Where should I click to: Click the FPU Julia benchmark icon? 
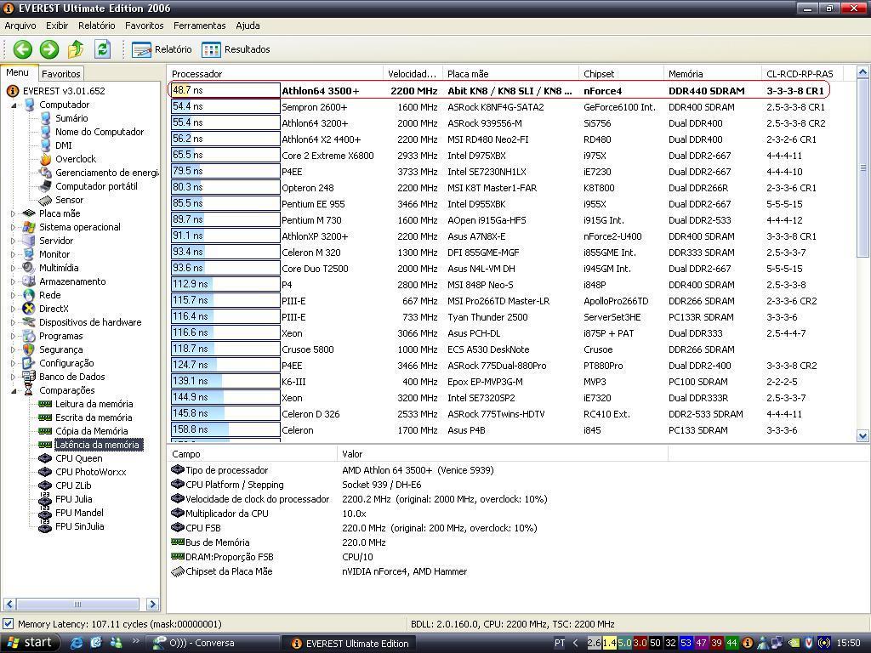click(46, 499)
